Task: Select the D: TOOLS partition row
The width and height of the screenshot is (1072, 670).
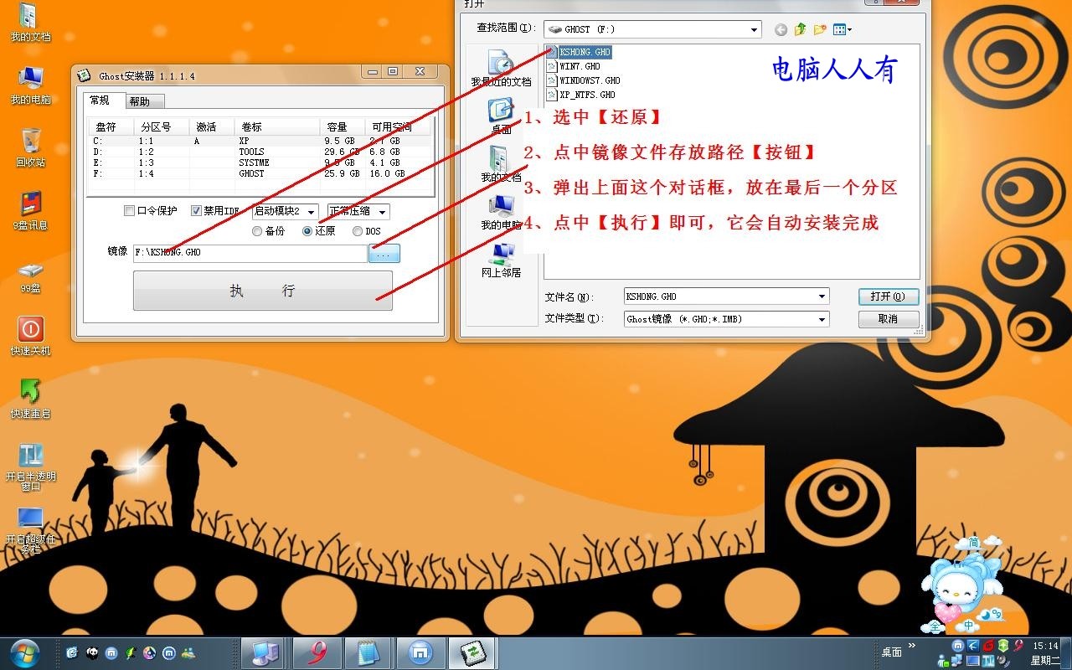Action: 260,152
